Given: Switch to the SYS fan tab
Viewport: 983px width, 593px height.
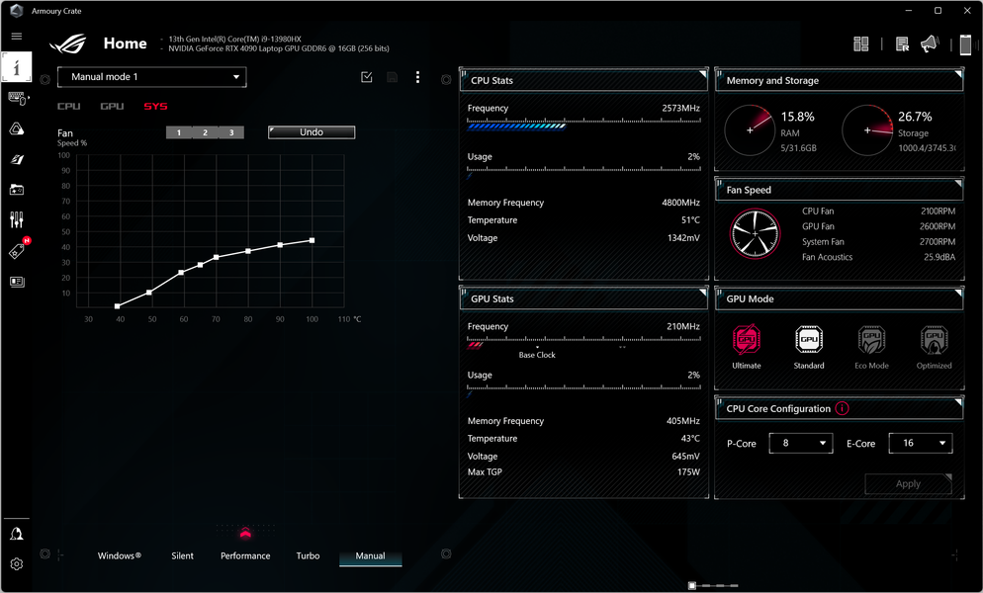Looking at the screenshot, I should [x=155, y=106].
